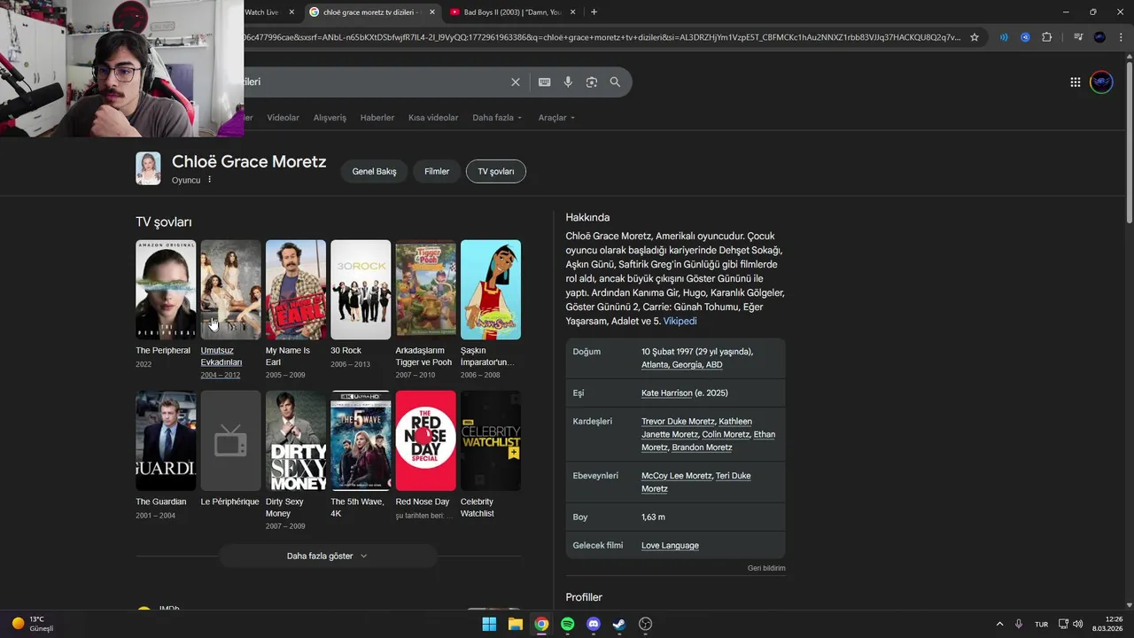1134x638 pixels.
Task: Open the Şaşkın İmparator'un poster
Action: click(491, 290)
